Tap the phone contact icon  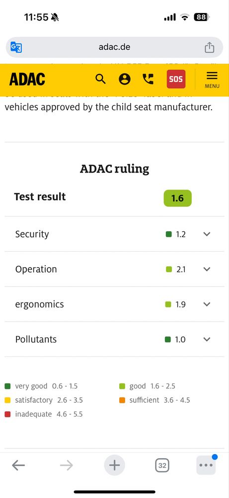point(148,79)
